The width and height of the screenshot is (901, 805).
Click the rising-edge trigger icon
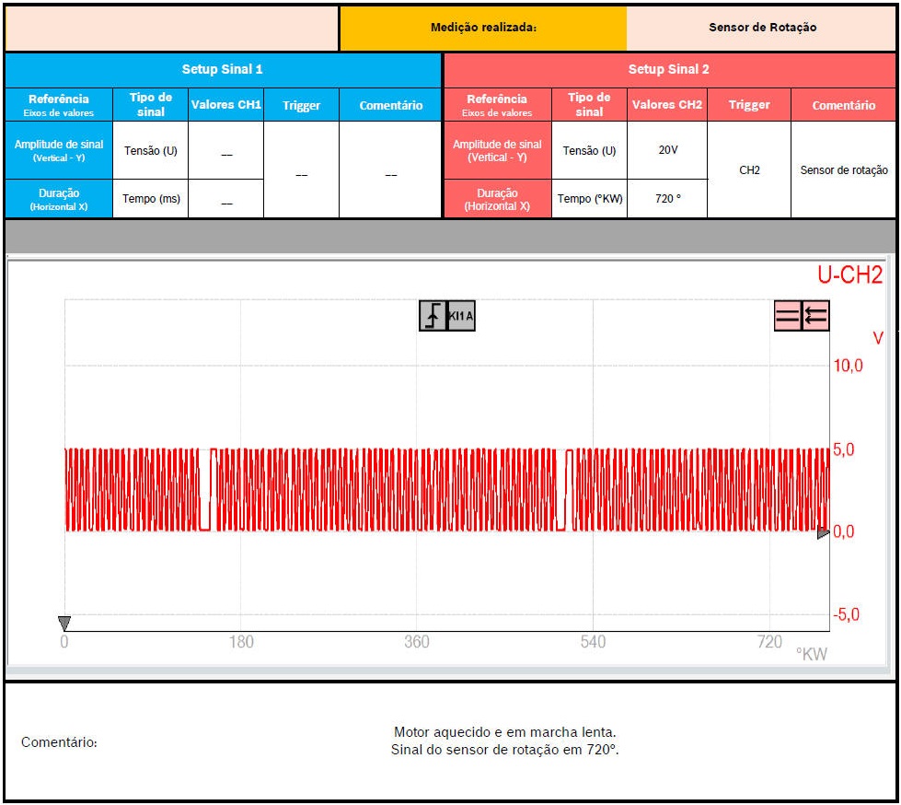pos(433,316)
